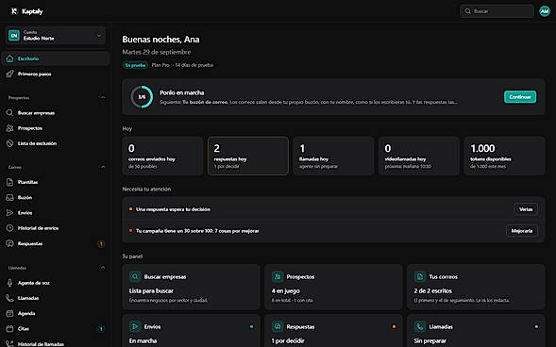Click Llamadas panel card icon
The height and width of the screenshot is (347, 556).
click(x=420, y=326)
